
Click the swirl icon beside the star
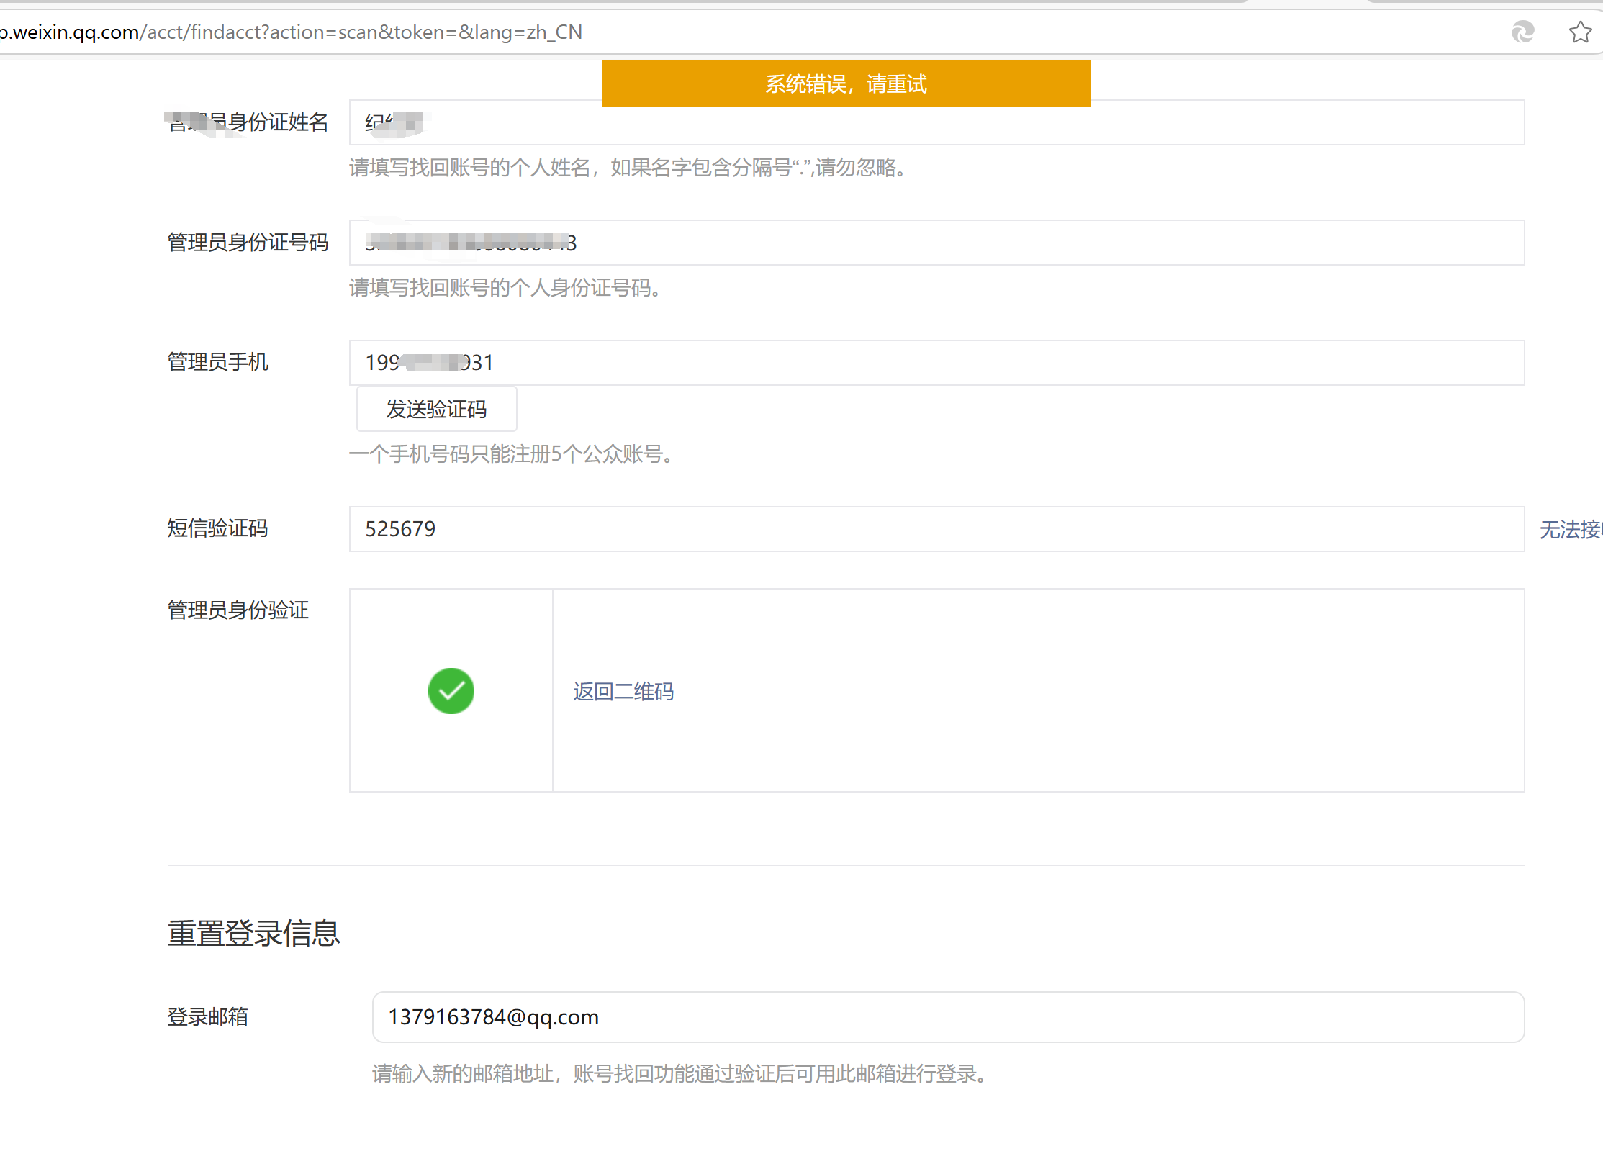(x=1522, y=32)
